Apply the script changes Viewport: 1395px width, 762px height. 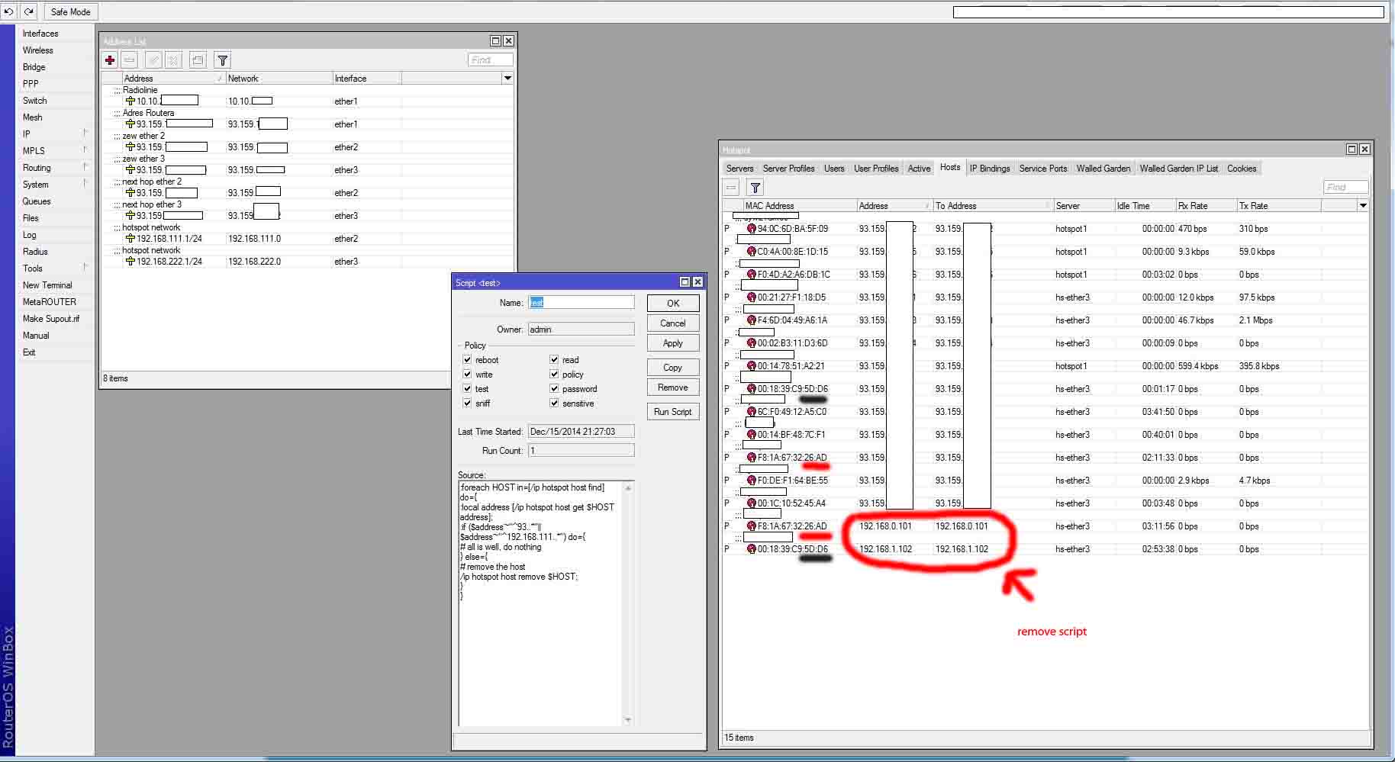pos(672,342)
